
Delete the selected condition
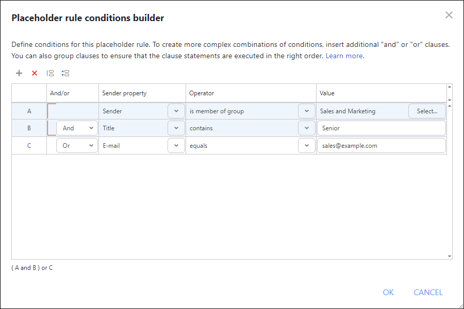[35, 73]
